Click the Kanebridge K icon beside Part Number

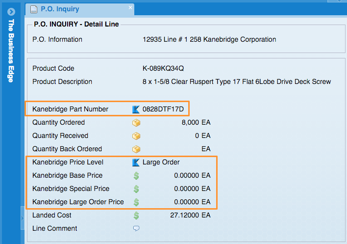point(136,109)
